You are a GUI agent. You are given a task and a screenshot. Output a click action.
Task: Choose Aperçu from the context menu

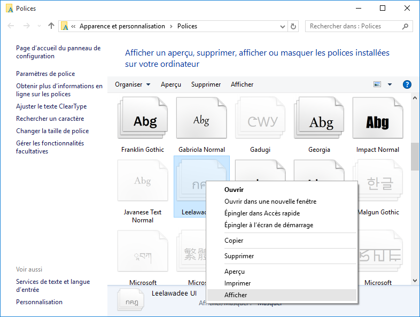282,272
